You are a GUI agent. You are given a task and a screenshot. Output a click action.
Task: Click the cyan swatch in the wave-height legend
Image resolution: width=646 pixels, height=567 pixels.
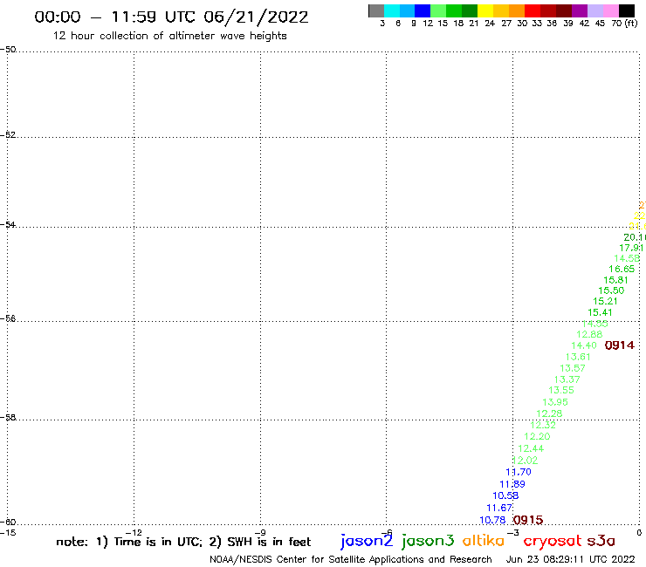(392, 10)
